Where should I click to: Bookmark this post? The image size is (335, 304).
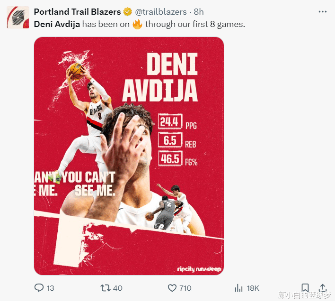(305, 287)
